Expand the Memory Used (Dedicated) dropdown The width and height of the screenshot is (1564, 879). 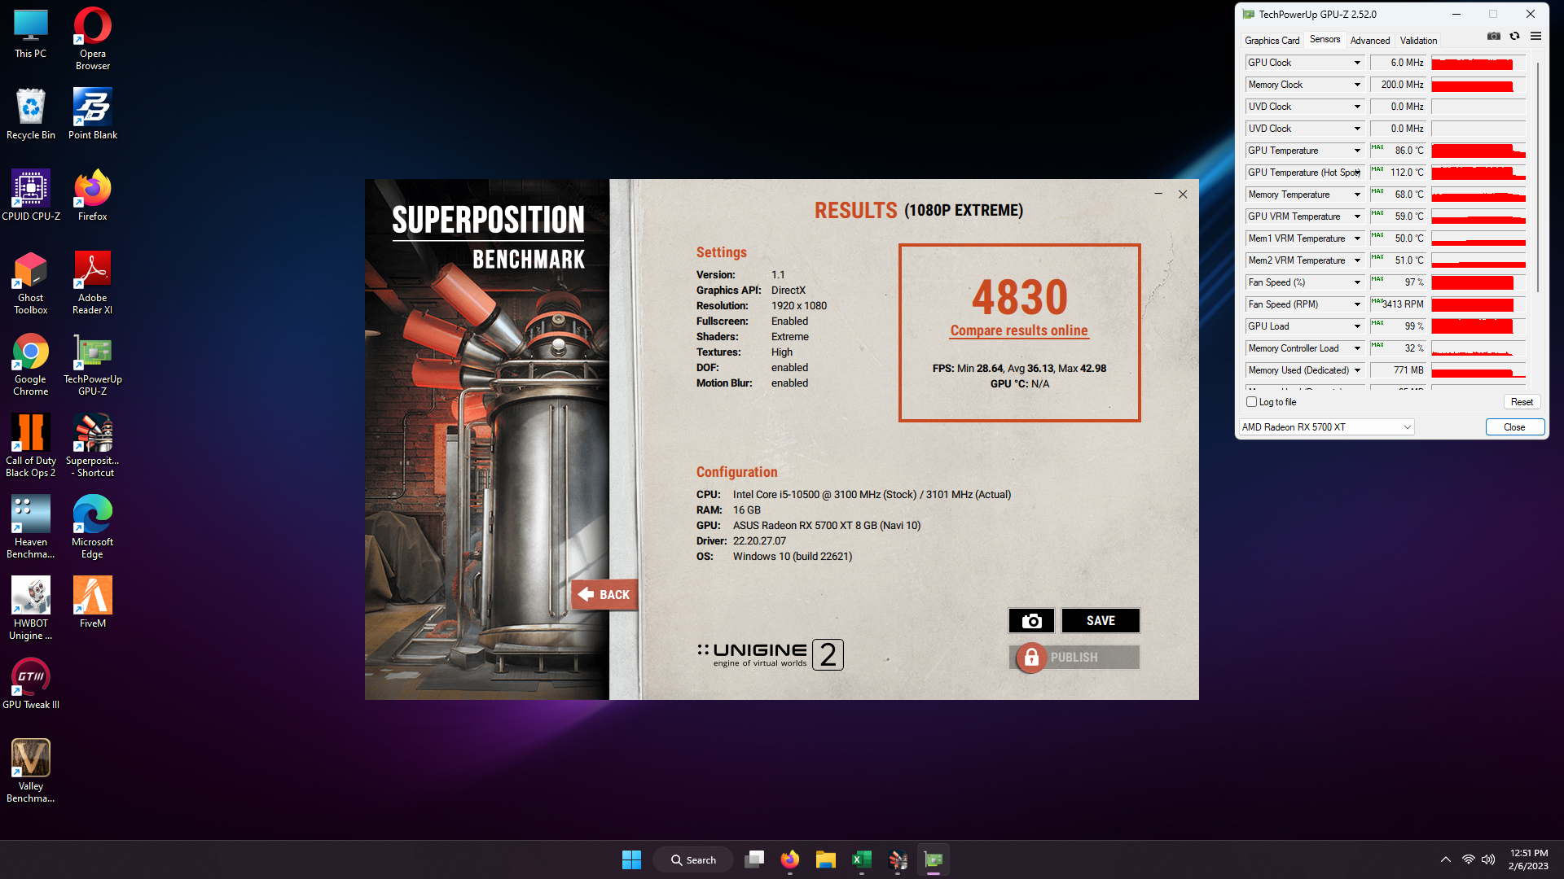(x=1357, y=370)
